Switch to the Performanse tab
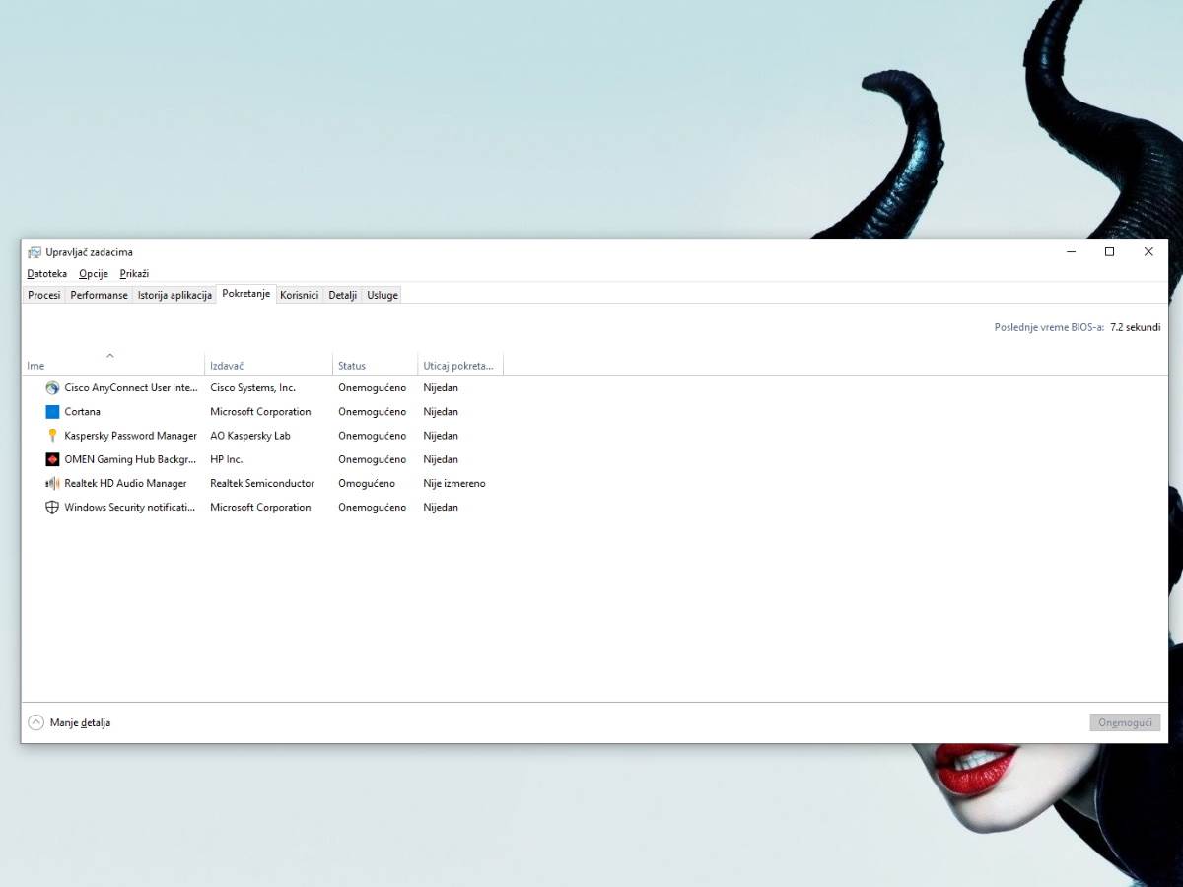 [99, 294]
